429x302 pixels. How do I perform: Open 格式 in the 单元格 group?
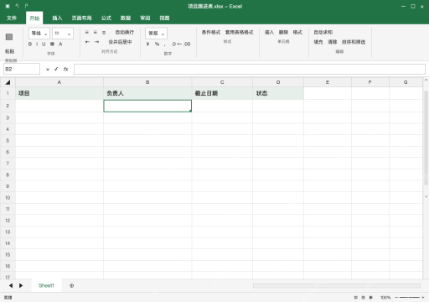pos(297,33)
